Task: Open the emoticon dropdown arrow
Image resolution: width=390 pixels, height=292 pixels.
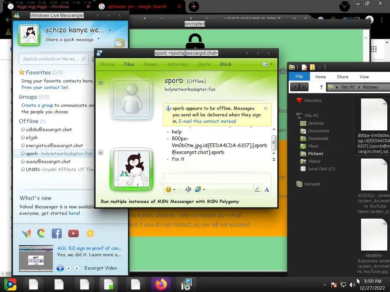Action: pos(174,190)
